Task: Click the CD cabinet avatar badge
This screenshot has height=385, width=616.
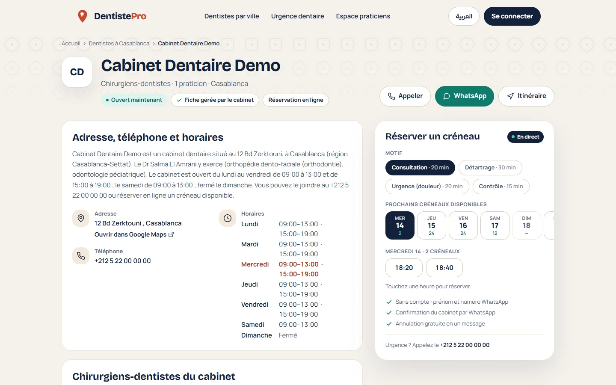Action: point(77,72)
